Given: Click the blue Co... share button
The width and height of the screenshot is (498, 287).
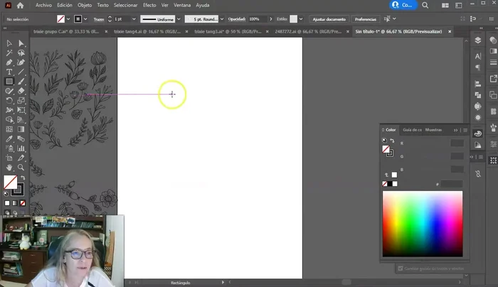Looking at the screenshot, I should 403,5.
